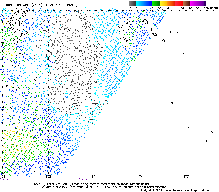Click the island cluster outline just right of the 174 meridian at the top
The image size is (219, 192).
tap(145, 22)
